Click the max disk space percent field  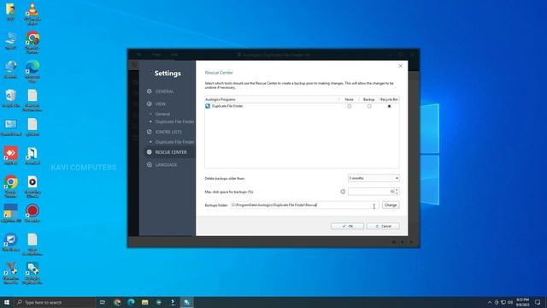coord(371,192)
